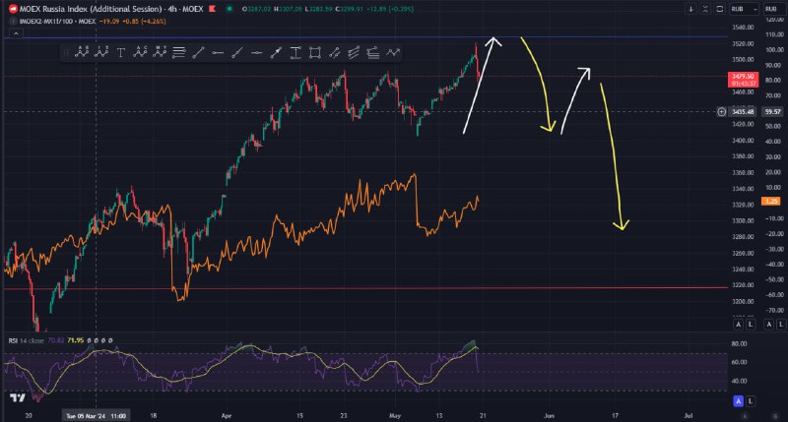Click the fullscreen chart icon
The image size is (788, 422).
[720, 9]
